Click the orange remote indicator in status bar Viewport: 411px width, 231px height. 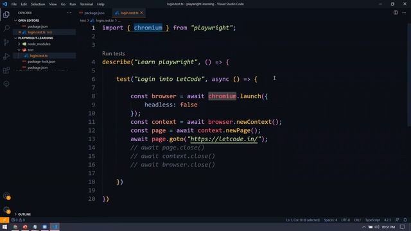4,220
